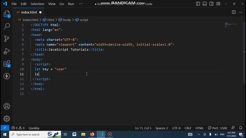
Task: Open notifications bell in status bar
Action: coord(241,128)
